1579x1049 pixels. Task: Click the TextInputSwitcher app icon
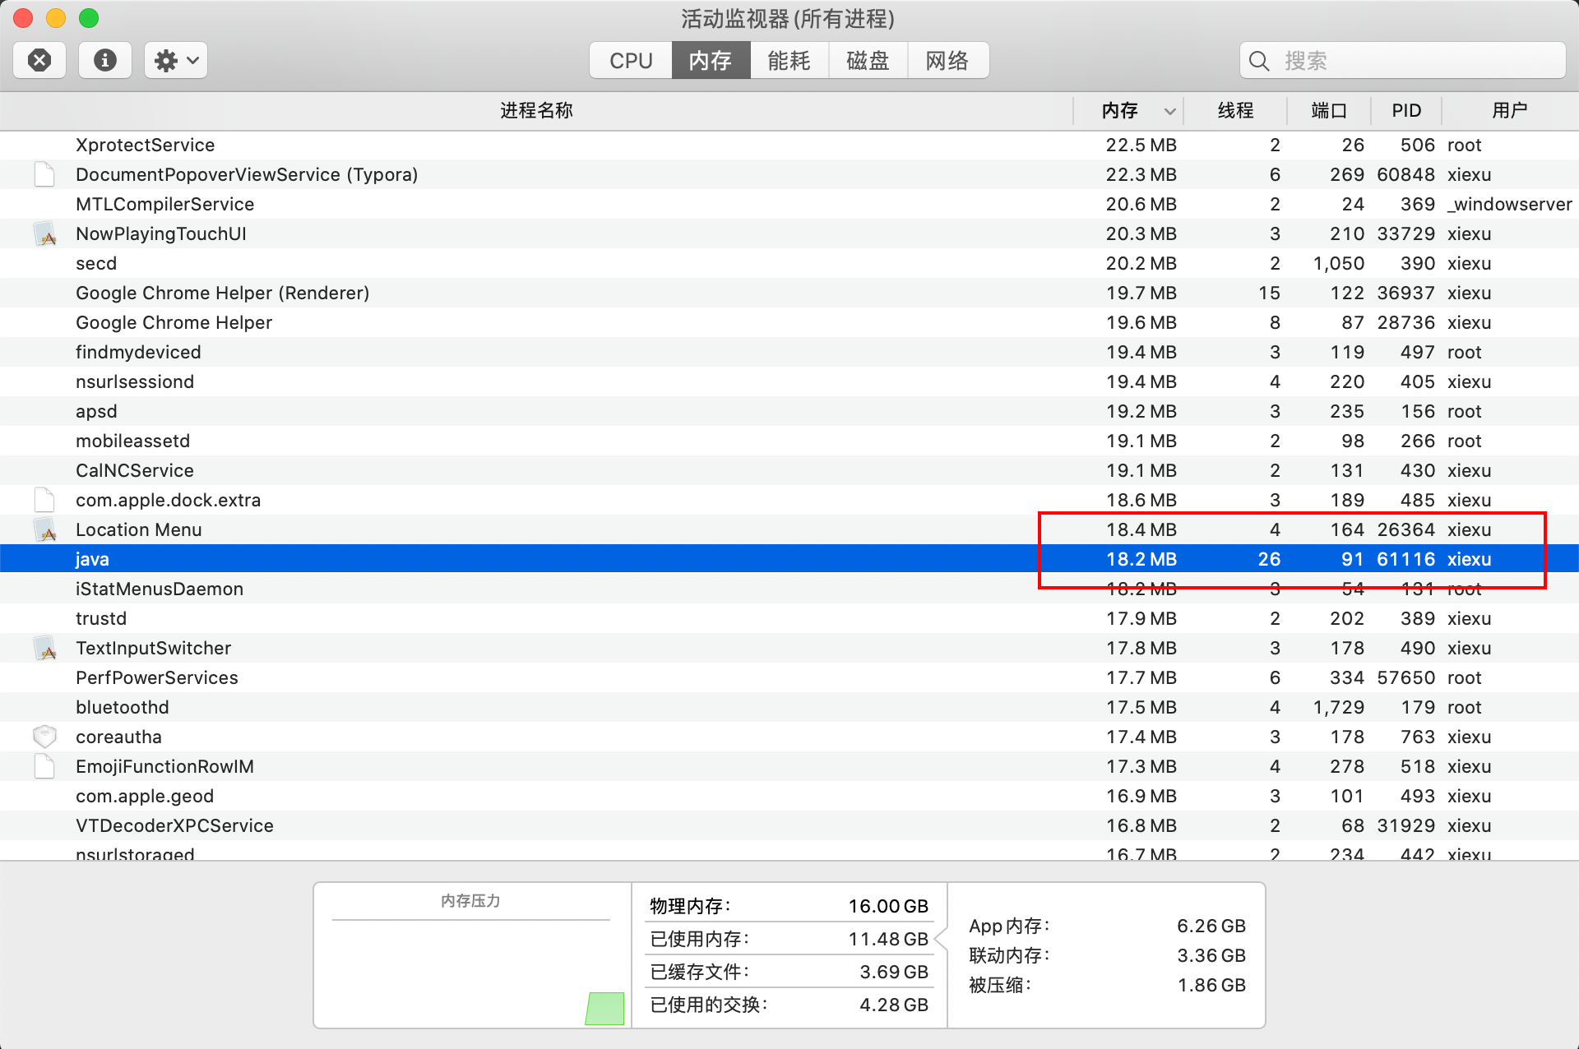(x=45, y=649)
